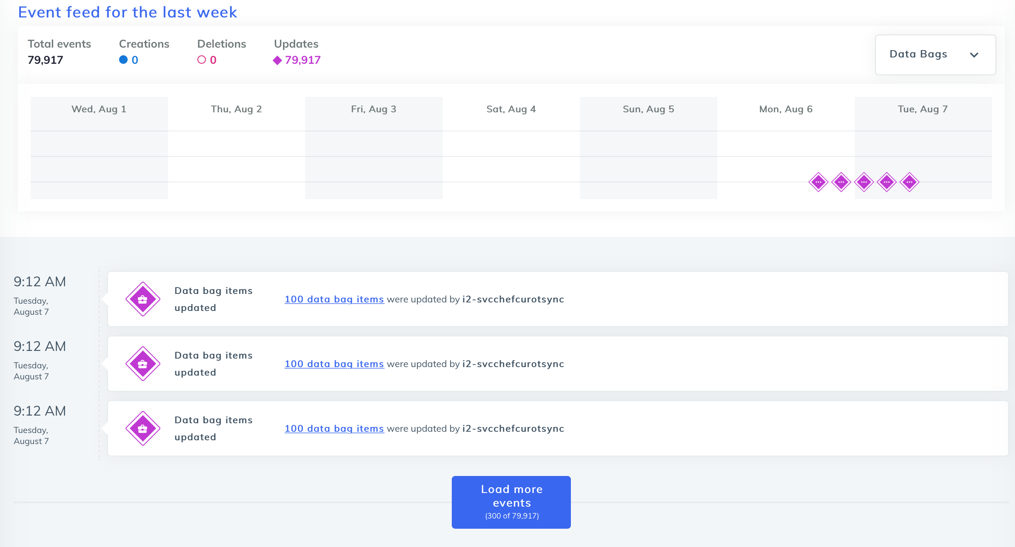The image size is (1015, 547).
Task: Expand the Data Bags selector chevron
Action: coord(974,55)
